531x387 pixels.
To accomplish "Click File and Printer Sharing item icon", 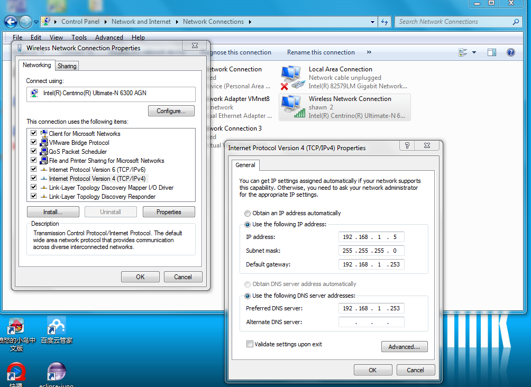I will coord(44,160).
